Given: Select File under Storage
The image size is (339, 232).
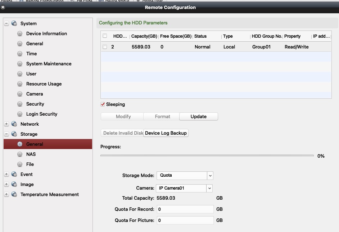Looking at the screenshot, I should click(30, 164).
